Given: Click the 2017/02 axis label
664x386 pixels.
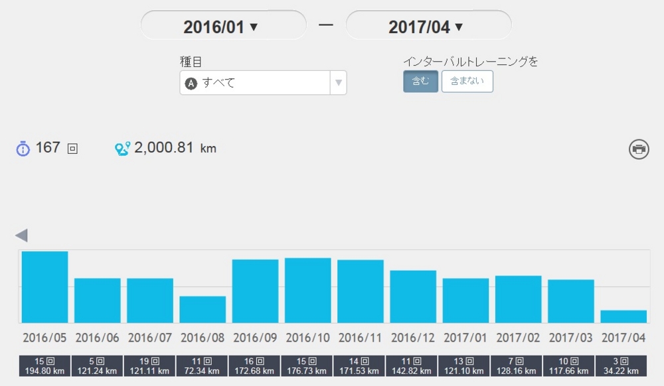Looking at the screenshot, I should [x=519, y=338].
